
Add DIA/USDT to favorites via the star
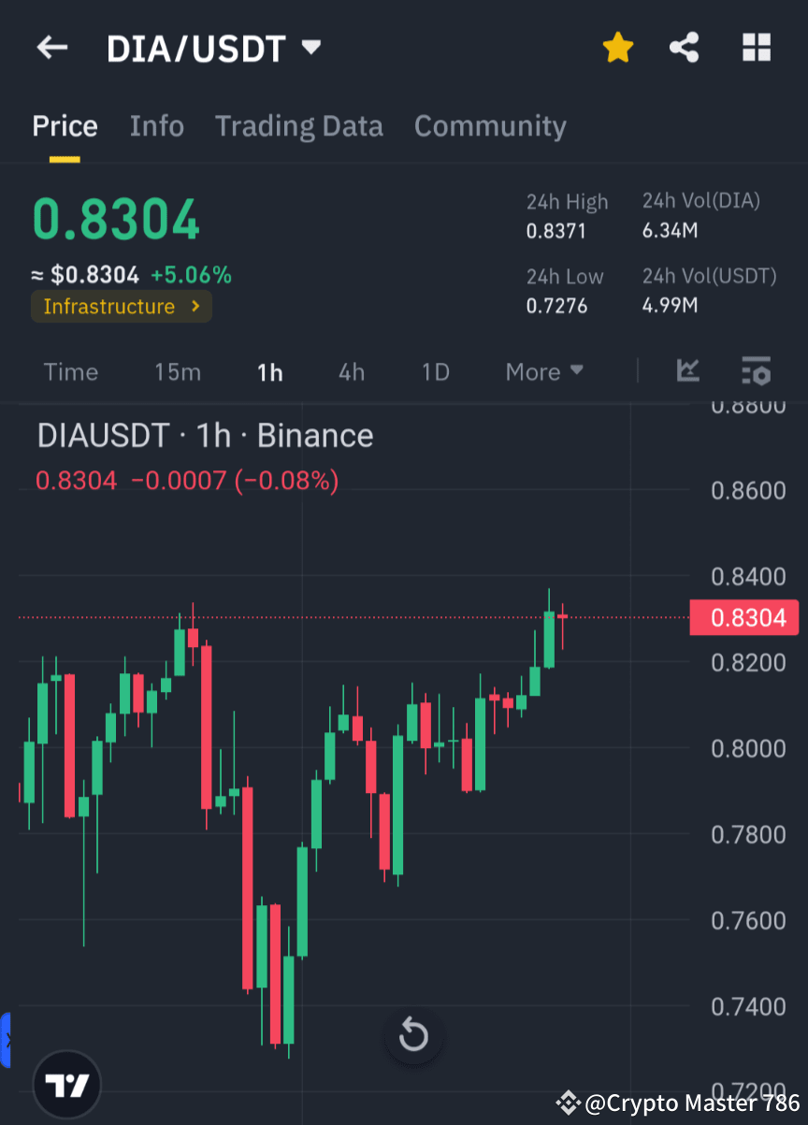[x=617, y=47]
